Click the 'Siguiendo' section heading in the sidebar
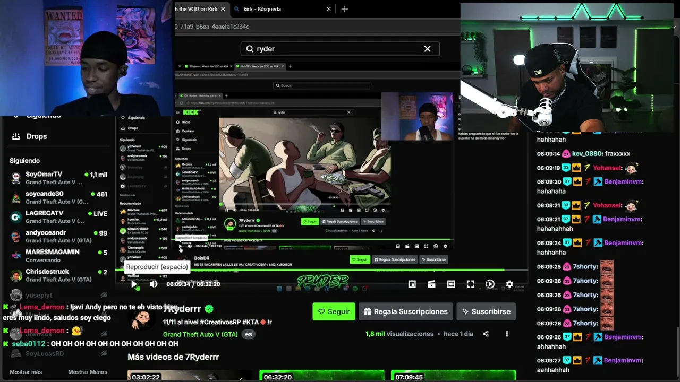Image resolution: width=680 pixels, height=382 pixels. coord(24,161)
